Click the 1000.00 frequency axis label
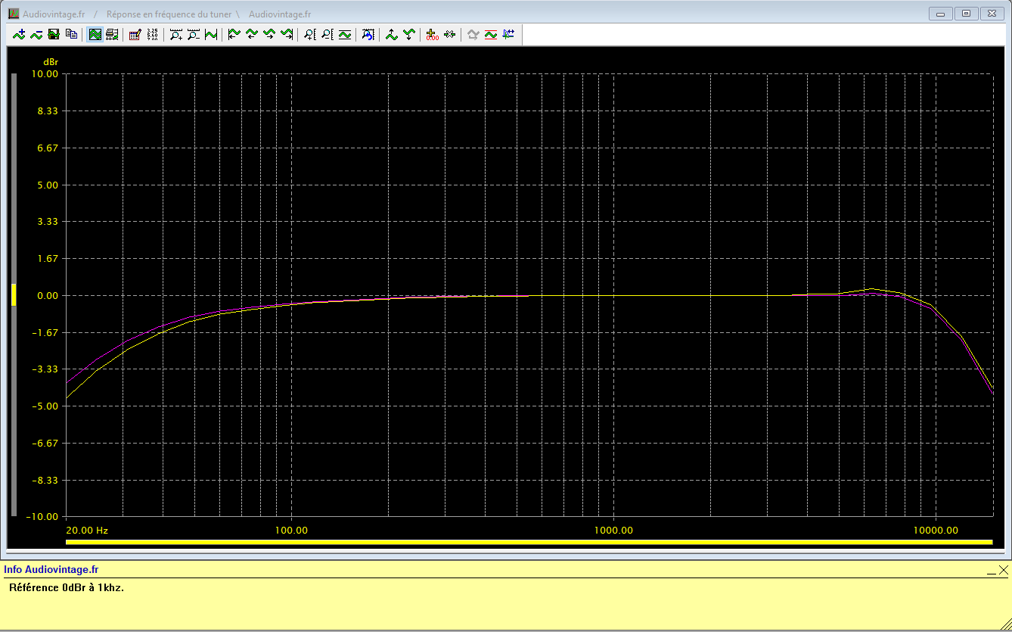The height and width of the screenshot is (632, 1012). point(613,531)
